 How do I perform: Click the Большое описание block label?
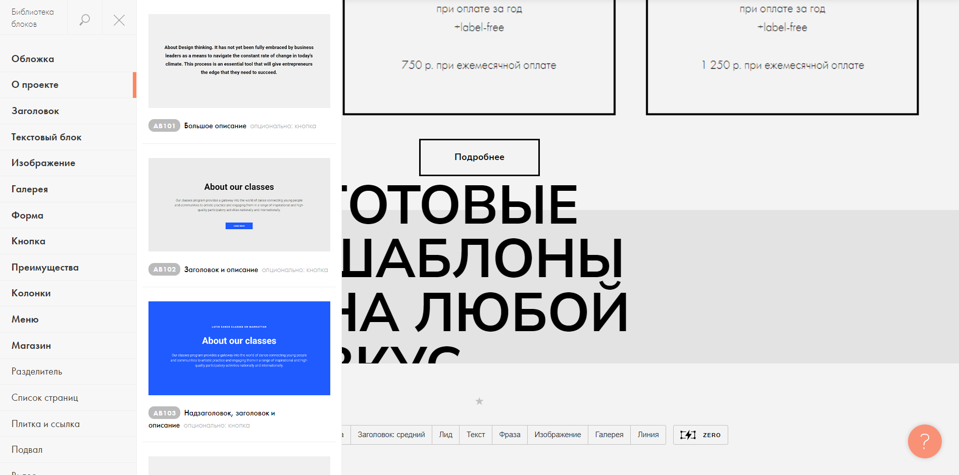tap(215, 126)
